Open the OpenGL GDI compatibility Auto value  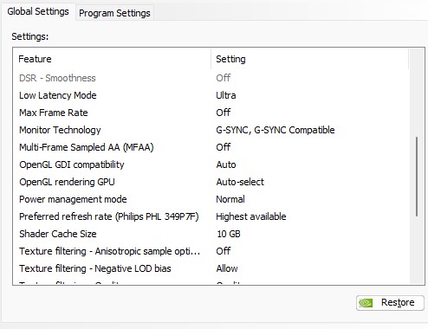coord(226,164)
